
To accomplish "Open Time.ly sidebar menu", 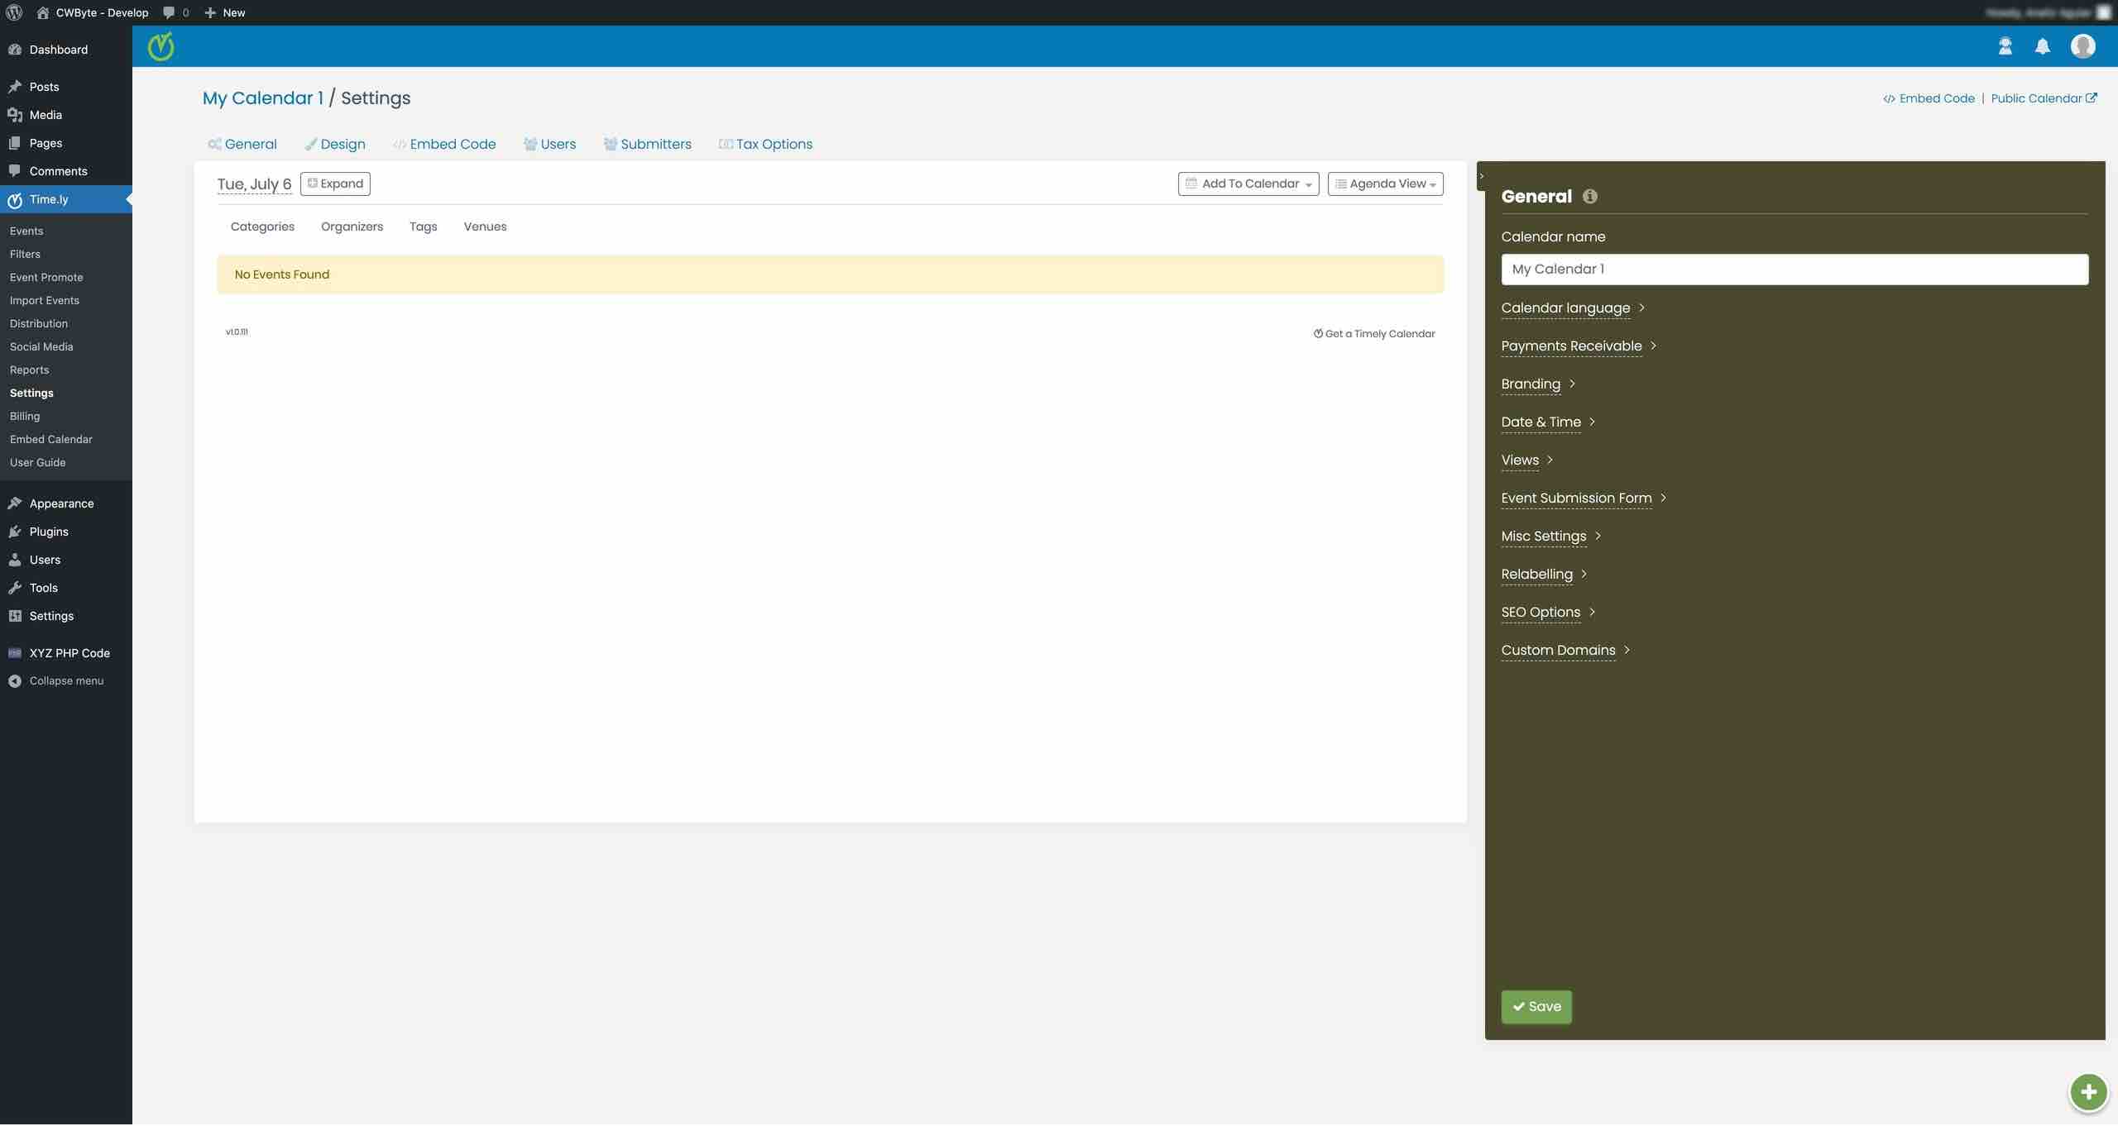I will [66, 199].
